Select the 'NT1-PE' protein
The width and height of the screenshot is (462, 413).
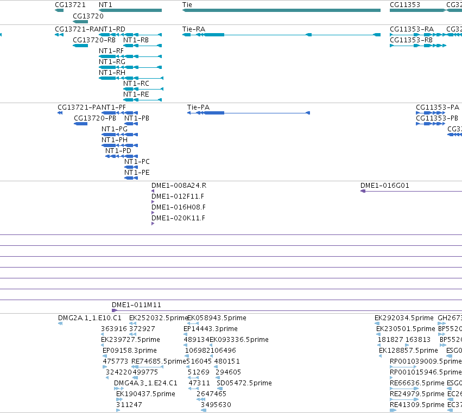tap(131, 178)
